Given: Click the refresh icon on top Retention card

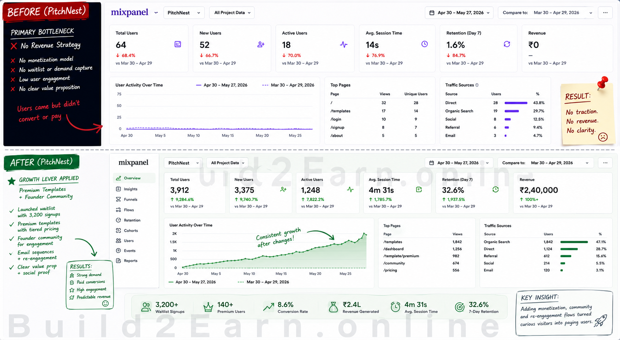Looking at the screenshot, I should (x=507, y=44).
